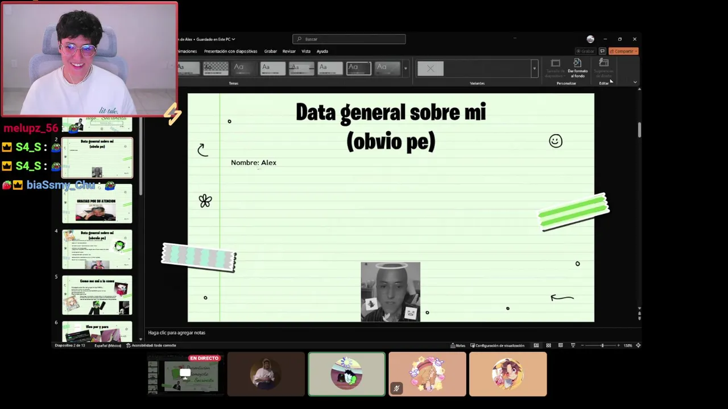Select the teal washi tape sticker
The image size is (728, 409).
tap(199, 257)
